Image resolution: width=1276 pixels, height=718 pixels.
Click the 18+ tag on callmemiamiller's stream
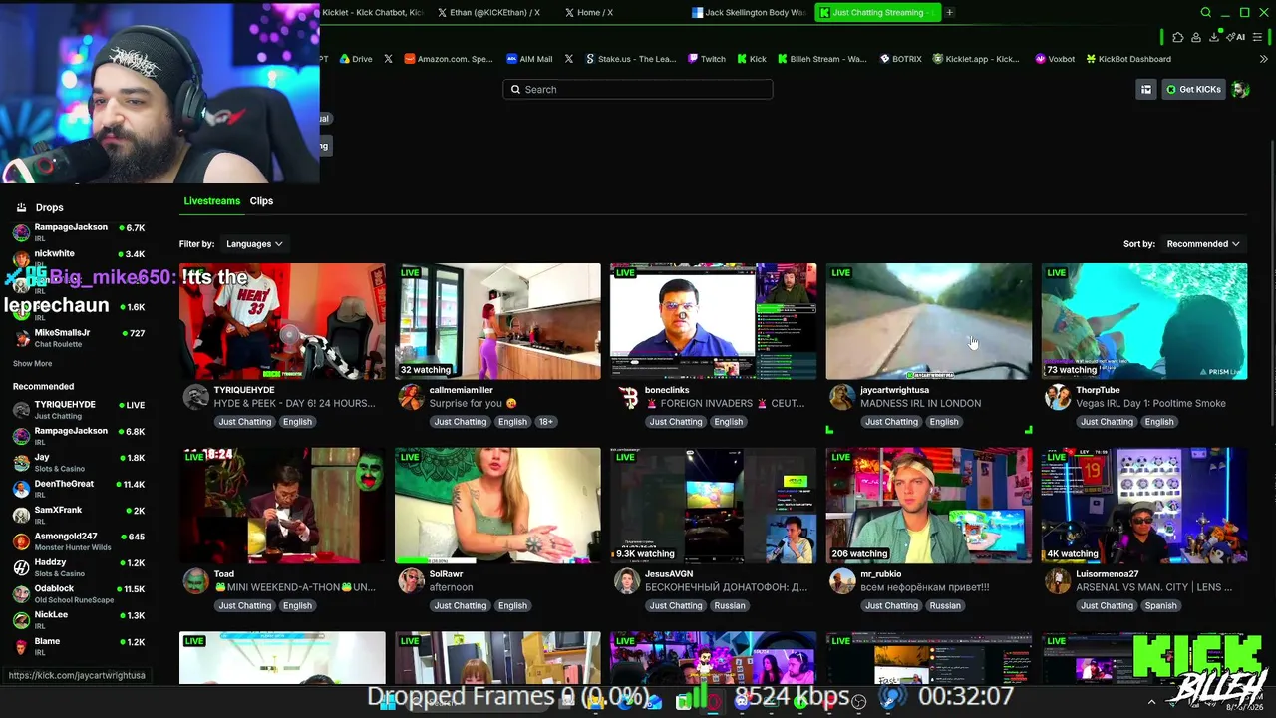point(545,422)
